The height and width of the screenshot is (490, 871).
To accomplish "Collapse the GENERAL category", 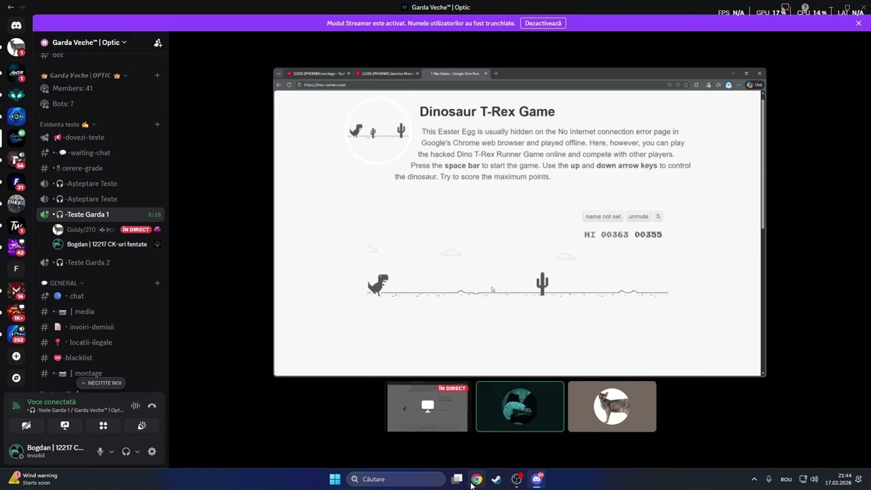I will pyautogui.click(x=62, y=283).
